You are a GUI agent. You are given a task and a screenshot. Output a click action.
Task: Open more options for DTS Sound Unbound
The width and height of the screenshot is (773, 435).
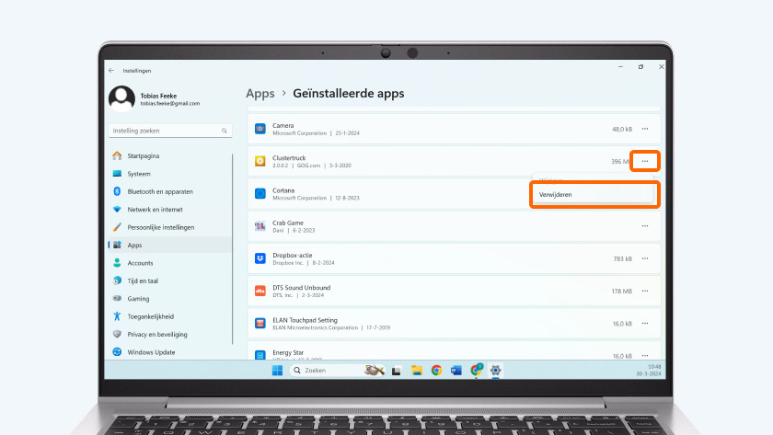645,292
